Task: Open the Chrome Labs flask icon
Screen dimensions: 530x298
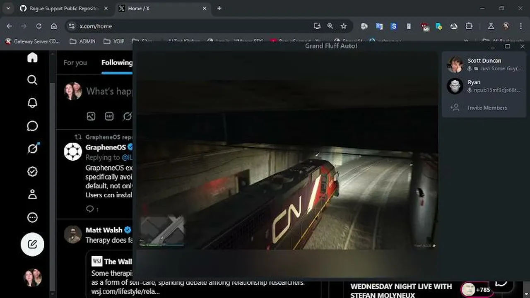Action: (491, 26)
